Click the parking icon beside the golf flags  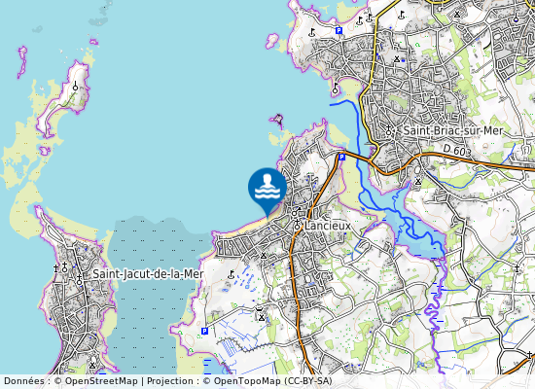click(x=339, y=31)
